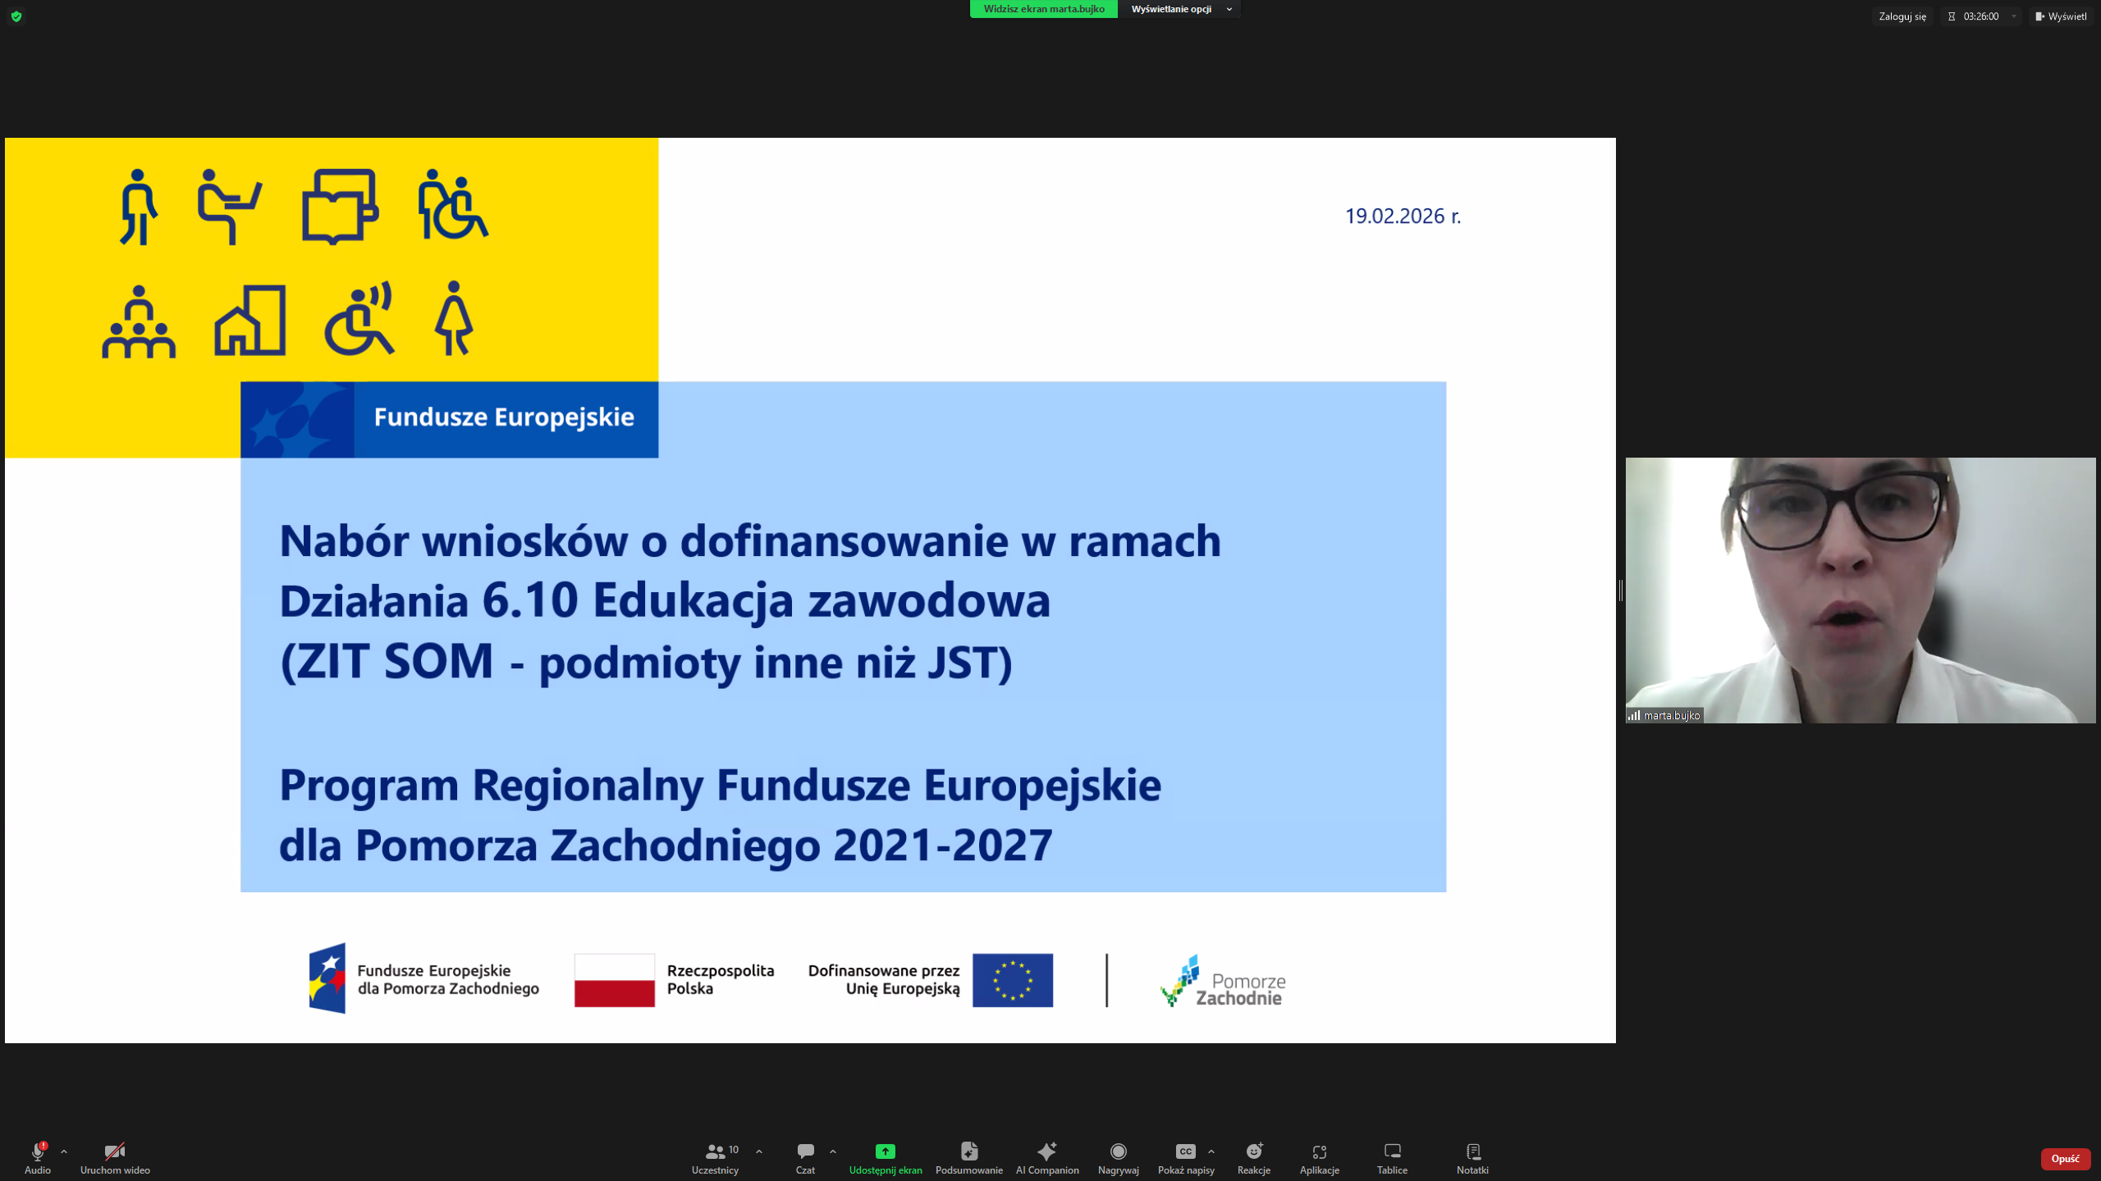Click the marta.bujko video thumbnail
Screen dimensions: 2101x1181
1860,590
